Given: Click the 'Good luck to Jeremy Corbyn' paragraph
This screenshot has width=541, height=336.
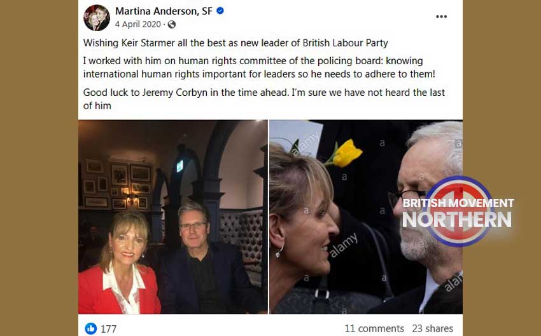Looking at the screenshot, I should pos(264,99).
